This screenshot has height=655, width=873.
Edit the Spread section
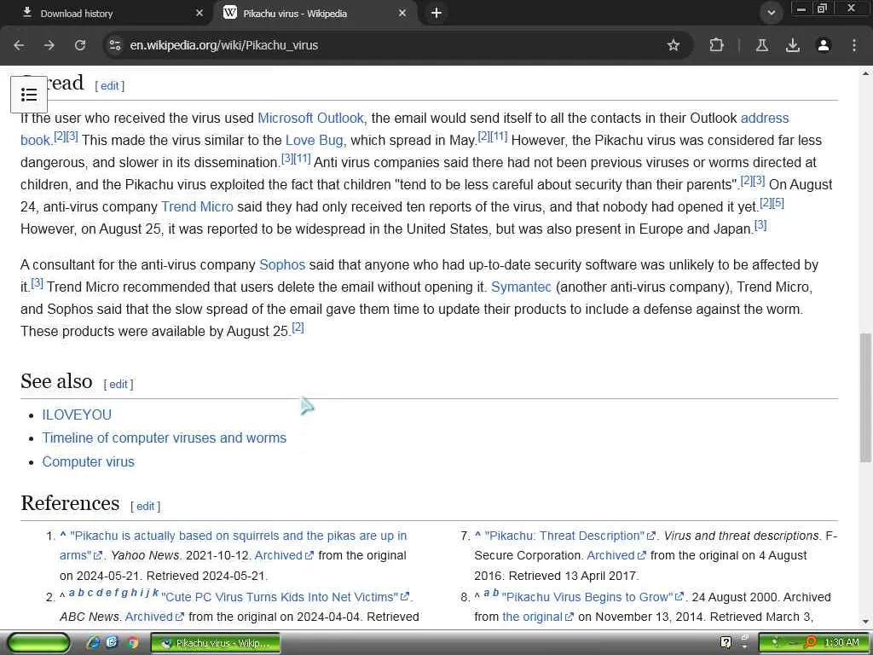[110, 86]
